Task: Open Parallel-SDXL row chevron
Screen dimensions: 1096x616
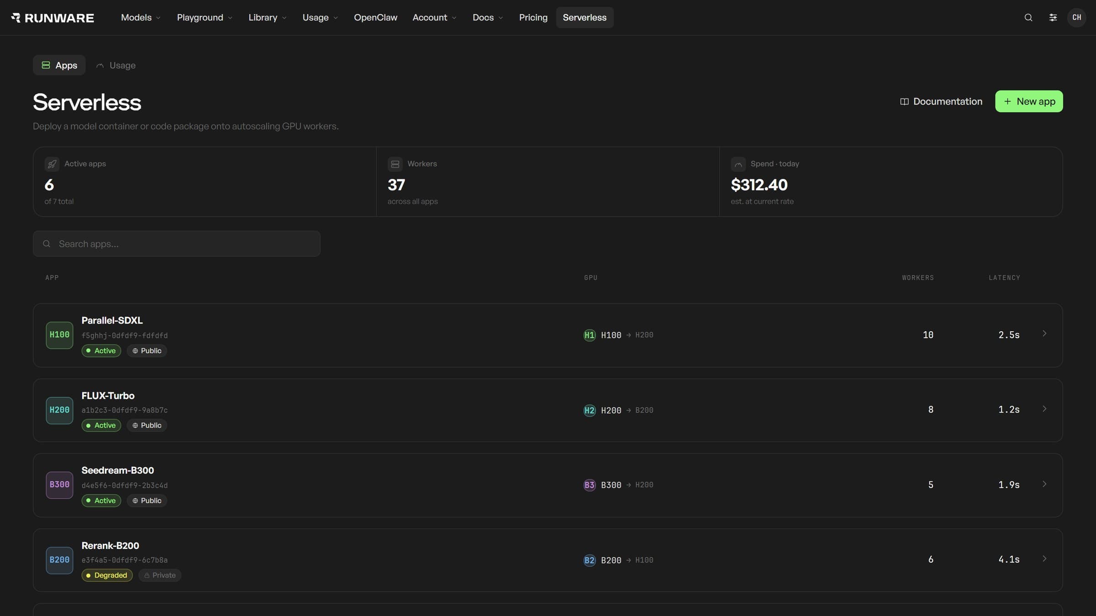Action: pos(1044,334)
